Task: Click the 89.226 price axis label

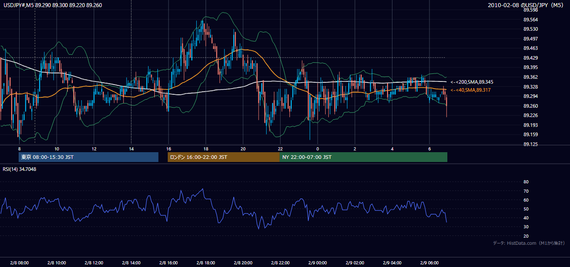Action: [x=530, y=115]
